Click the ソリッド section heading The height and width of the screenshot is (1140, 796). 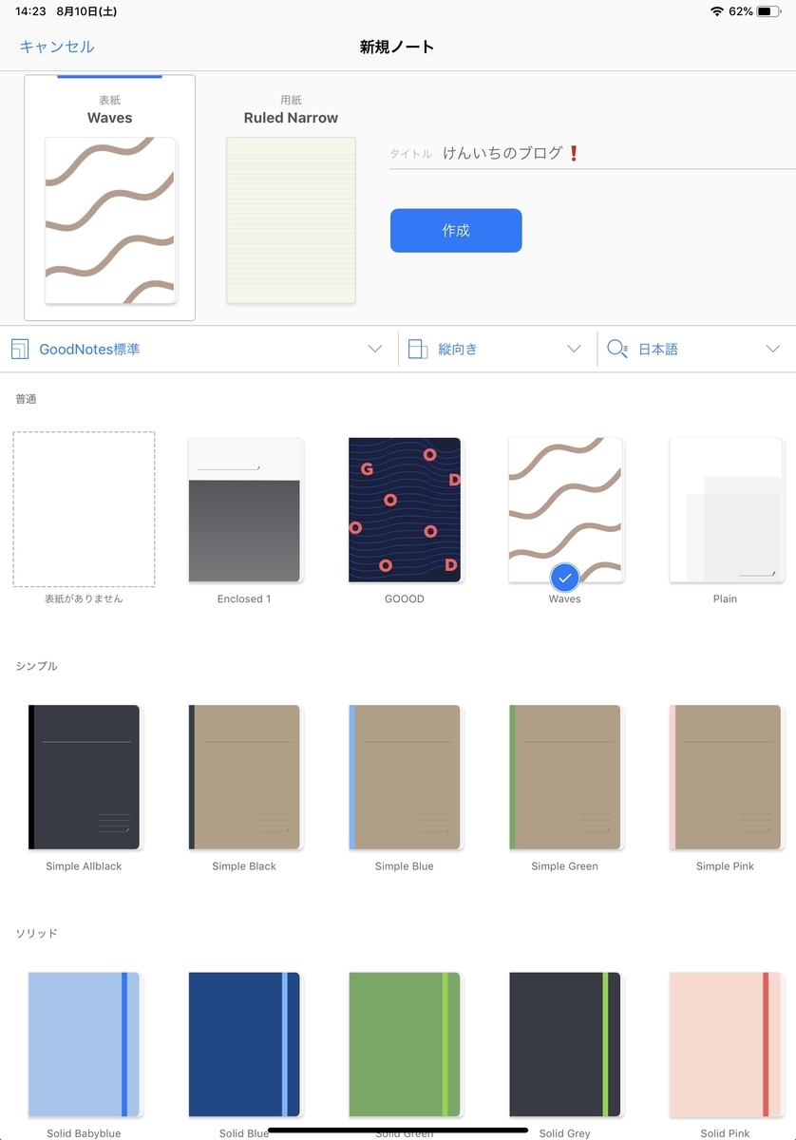(x=36, y=933)
